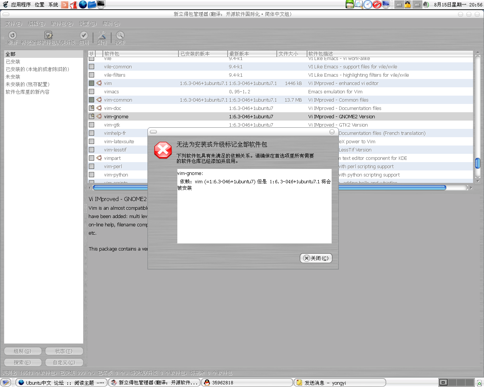484x387 pixels.
Task: Click the 组别(S) filter button
Action: point(23,351)
